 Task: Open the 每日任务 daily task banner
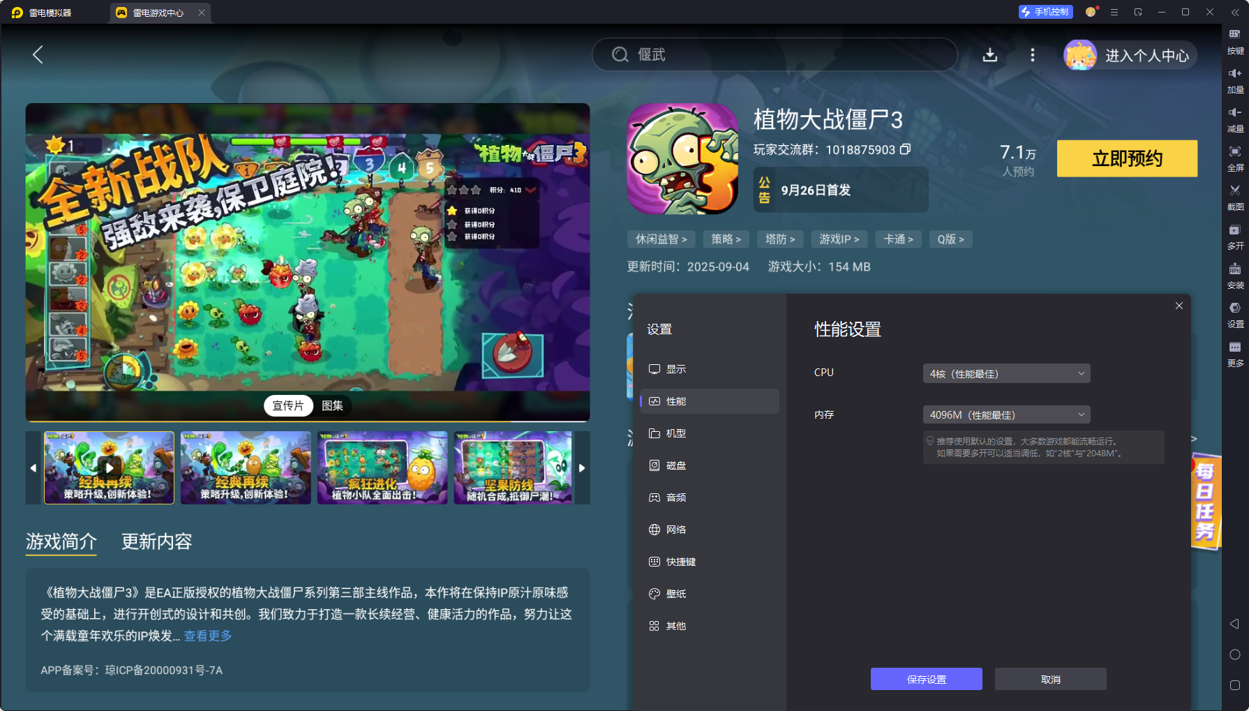(x=1206, y=501)
